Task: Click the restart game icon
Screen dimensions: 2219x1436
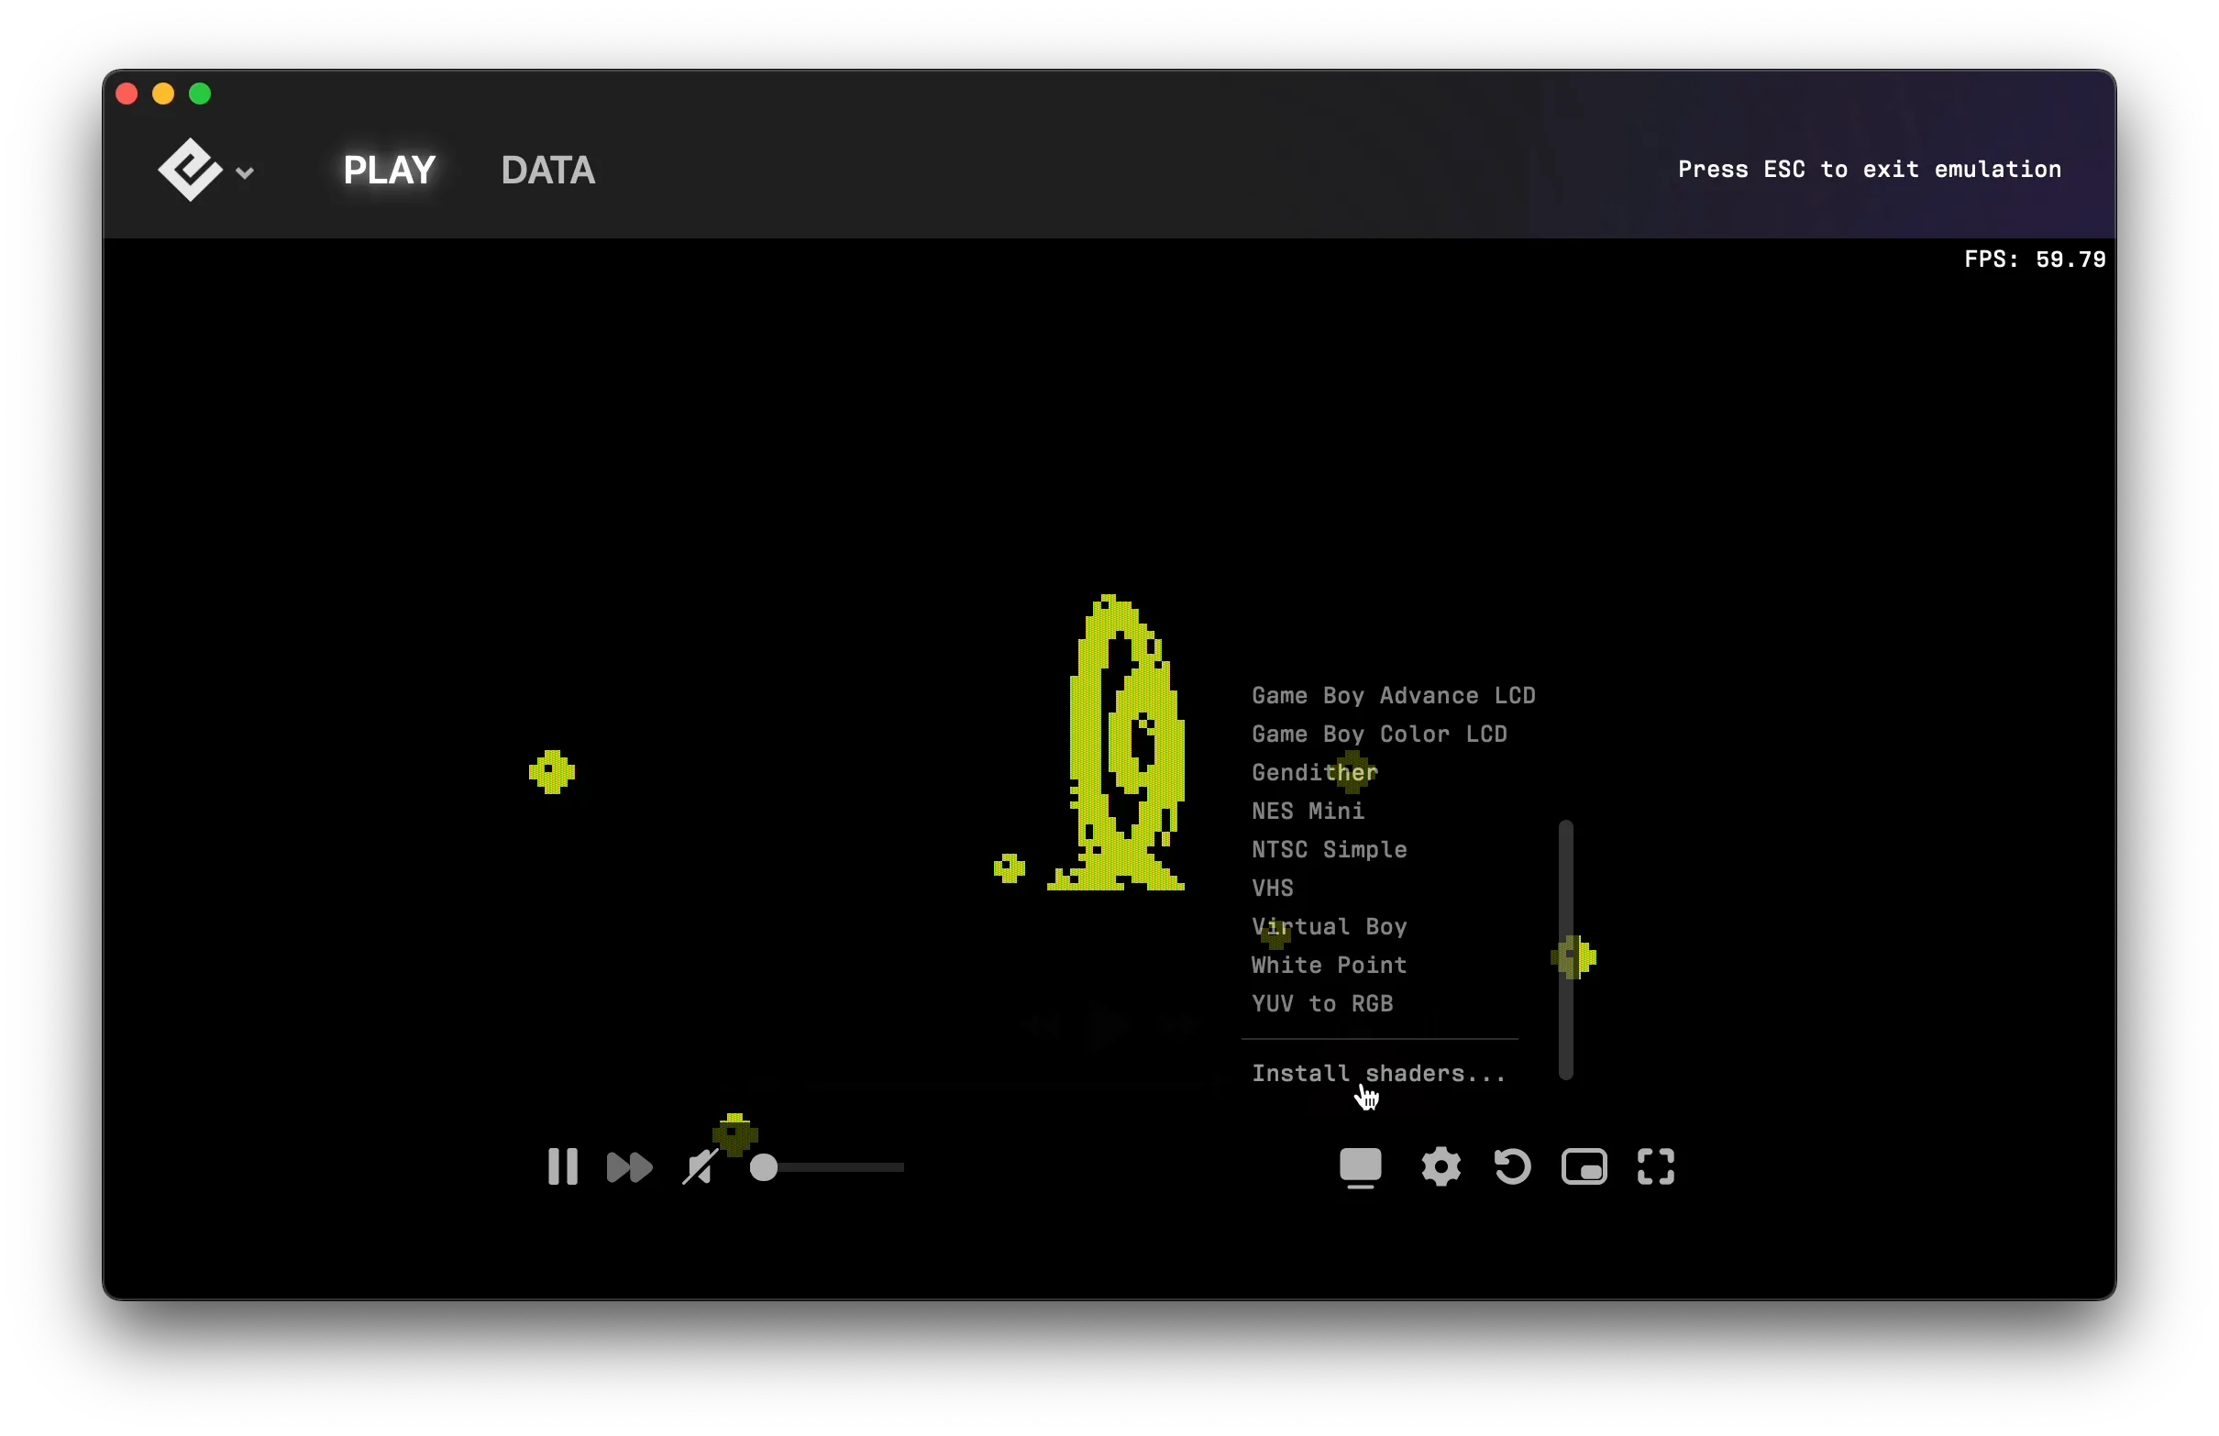Action: pyautogui.click(x=1512, y=1166)
